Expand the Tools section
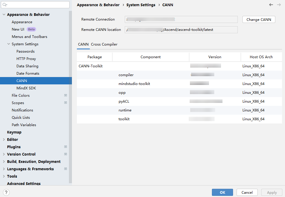 point(4,176)
